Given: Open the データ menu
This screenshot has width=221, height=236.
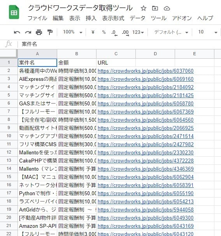Looking at the screenshot, I should click(x=137, y=18).
